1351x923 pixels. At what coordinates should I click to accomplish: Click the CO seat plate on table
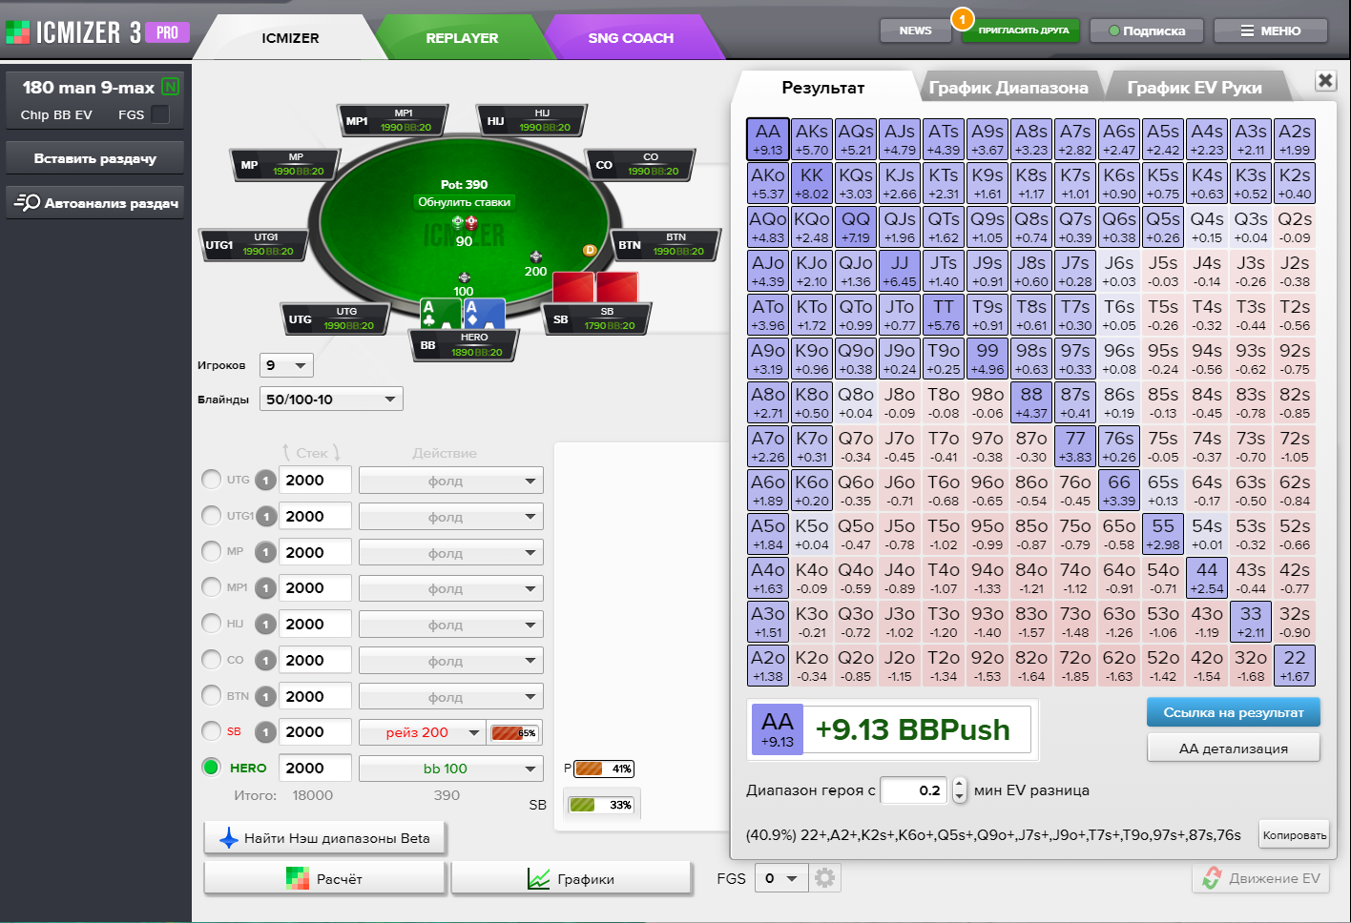639,164
